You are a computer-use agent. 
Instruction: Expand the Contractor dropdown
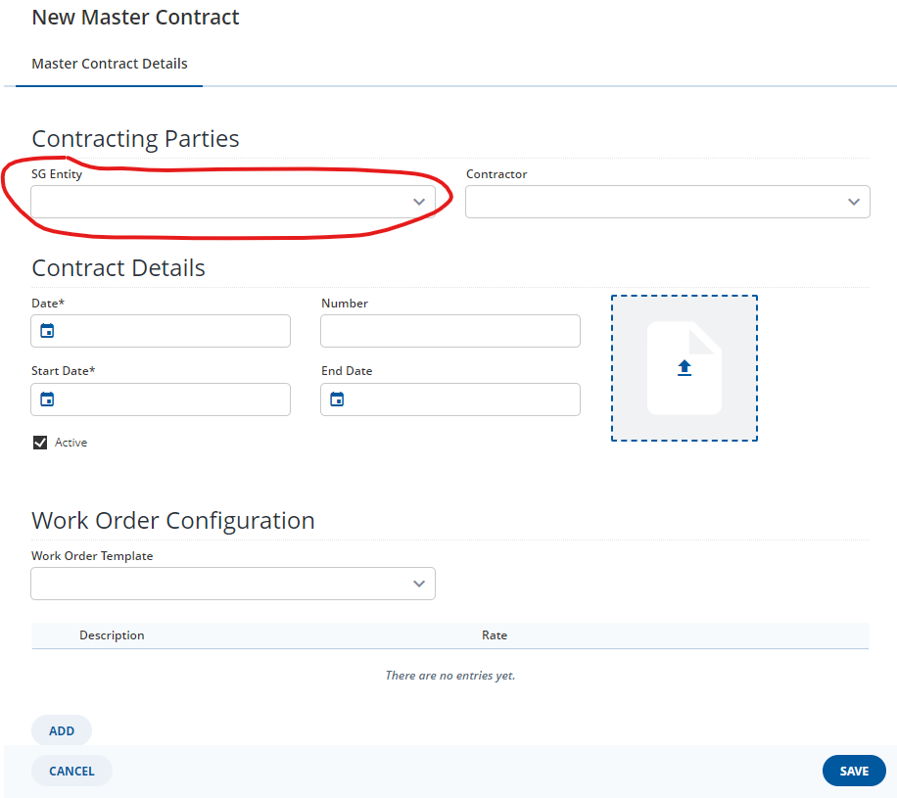[x=668, y=202]
